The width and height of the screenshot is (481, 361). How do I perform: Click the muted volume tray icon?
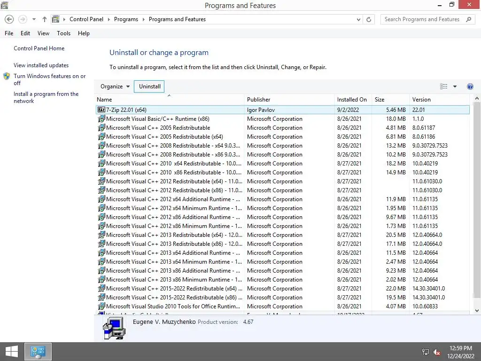click(437, 352)
